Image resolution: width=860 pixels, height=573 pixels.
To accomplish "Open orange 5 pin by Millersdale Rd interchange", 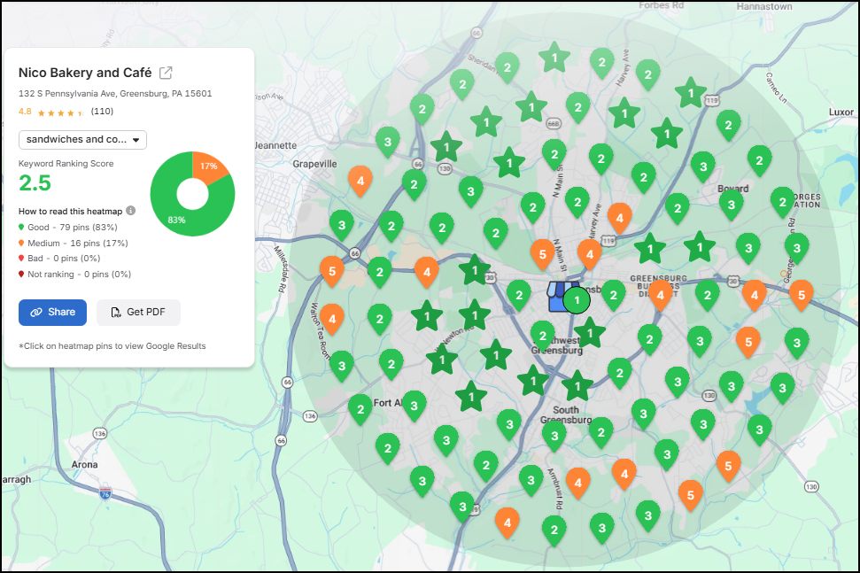I will coord(332,271).
